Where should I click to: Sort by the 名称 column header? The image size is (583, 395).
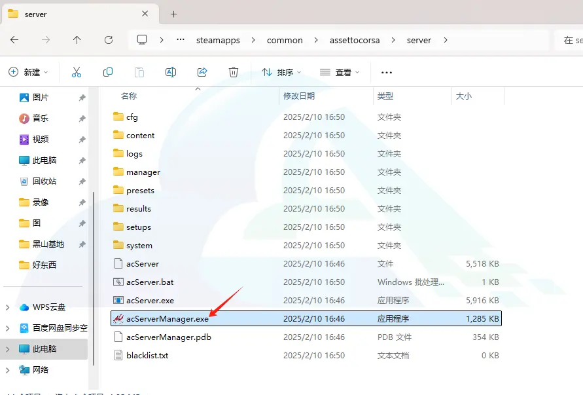pos(129,96)
